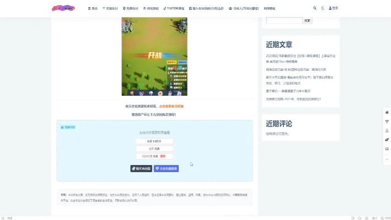Click the sidebar search input field
Image resolution: width=391 pixels, height=220 pixels.
[x=284, y=21]
